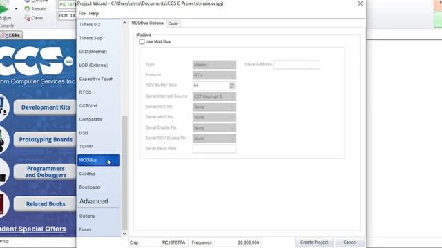Image resolution: width=442 pixels, height=248 pixels.
Task: Open the Type dropdown showing Master
Action: tap(214, 65)
